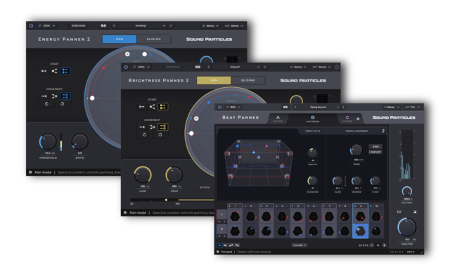Select highlighted blue step 9 cell
The height and width of the screenshot is (265, 450).
(x=360, y=231)
